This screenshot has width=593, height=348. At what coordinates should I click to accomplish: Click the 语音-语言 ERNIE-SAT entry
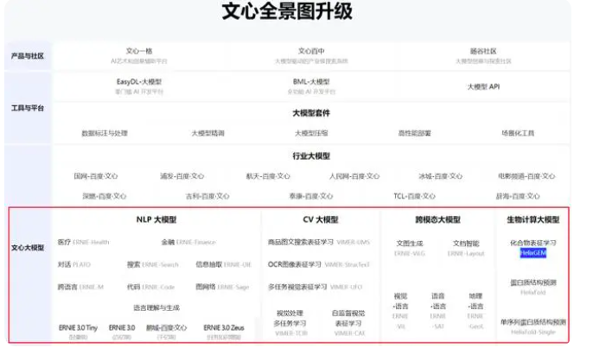(x=438, y=311)
